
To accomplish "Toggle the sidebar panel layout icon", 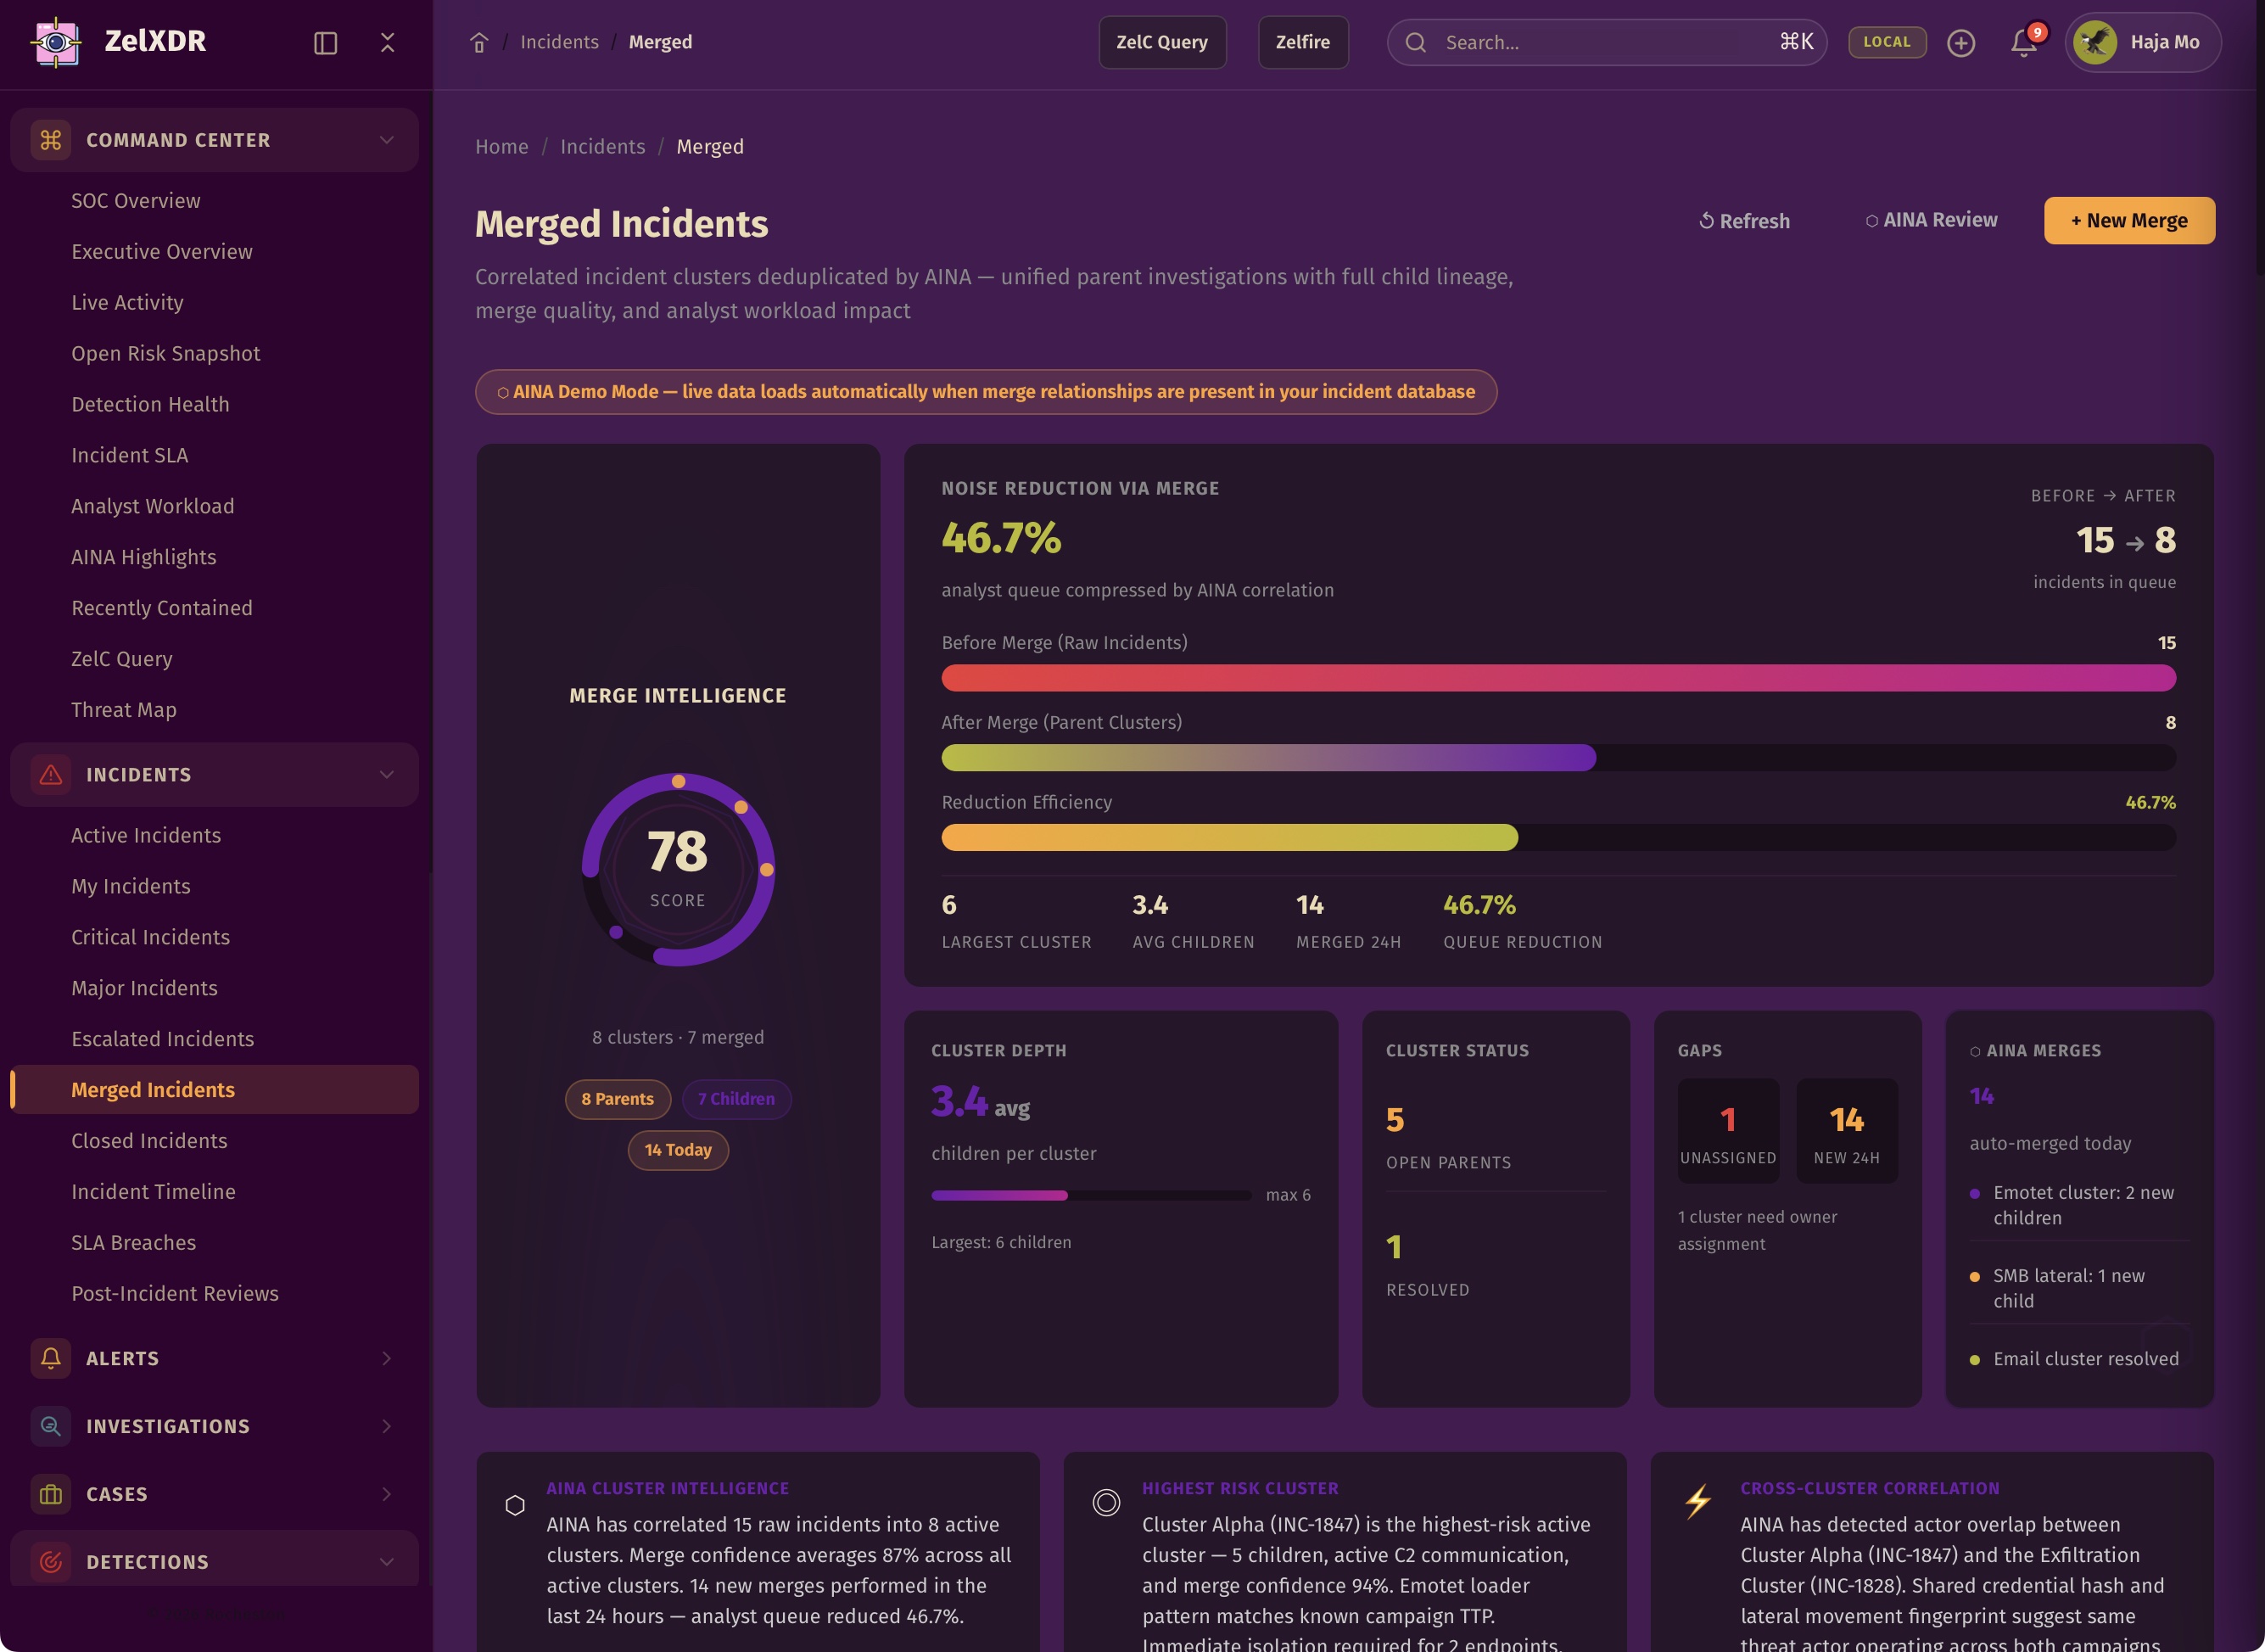I will click(x=325, y=42).
